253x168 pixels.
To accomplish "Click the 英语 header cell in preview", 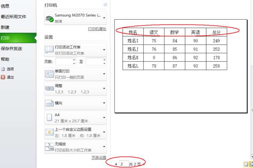I will (x=196, y=32).
